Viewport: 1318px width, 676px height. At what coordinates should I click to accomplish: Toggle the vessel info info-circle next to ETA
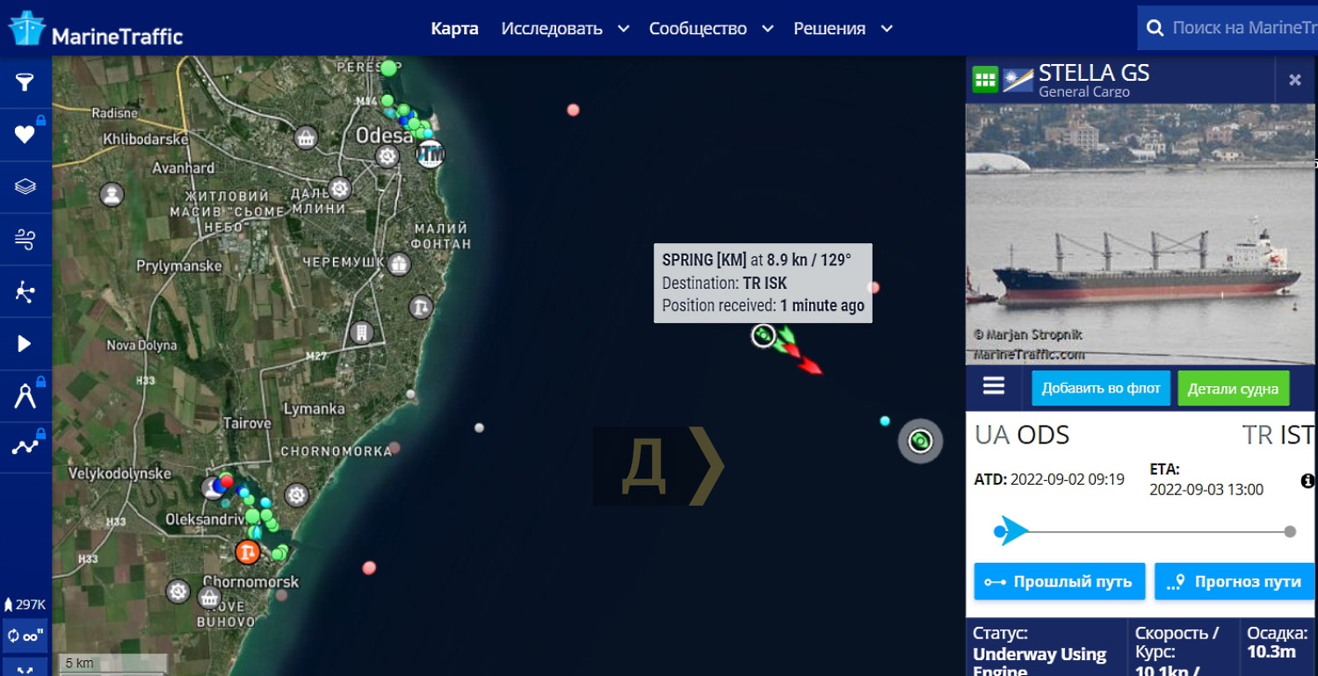click(x=1307, y=481)
